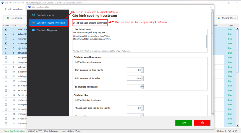The width and height of the screenshot is (241, 133).
Task: Decrease Thời gian xem tối đa value
Action: pos(142,80)
